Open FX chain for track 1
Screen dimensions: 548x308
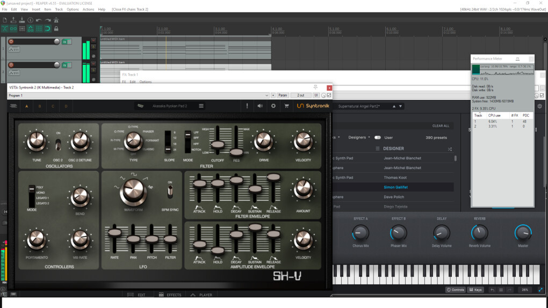tap(64, 42)
